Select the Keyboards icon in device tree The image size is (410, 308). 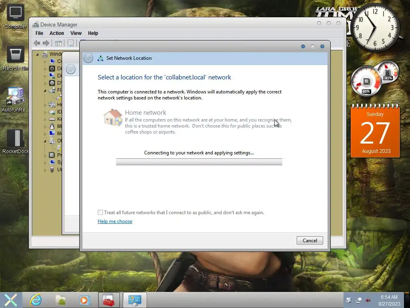(x=52, y=119)
